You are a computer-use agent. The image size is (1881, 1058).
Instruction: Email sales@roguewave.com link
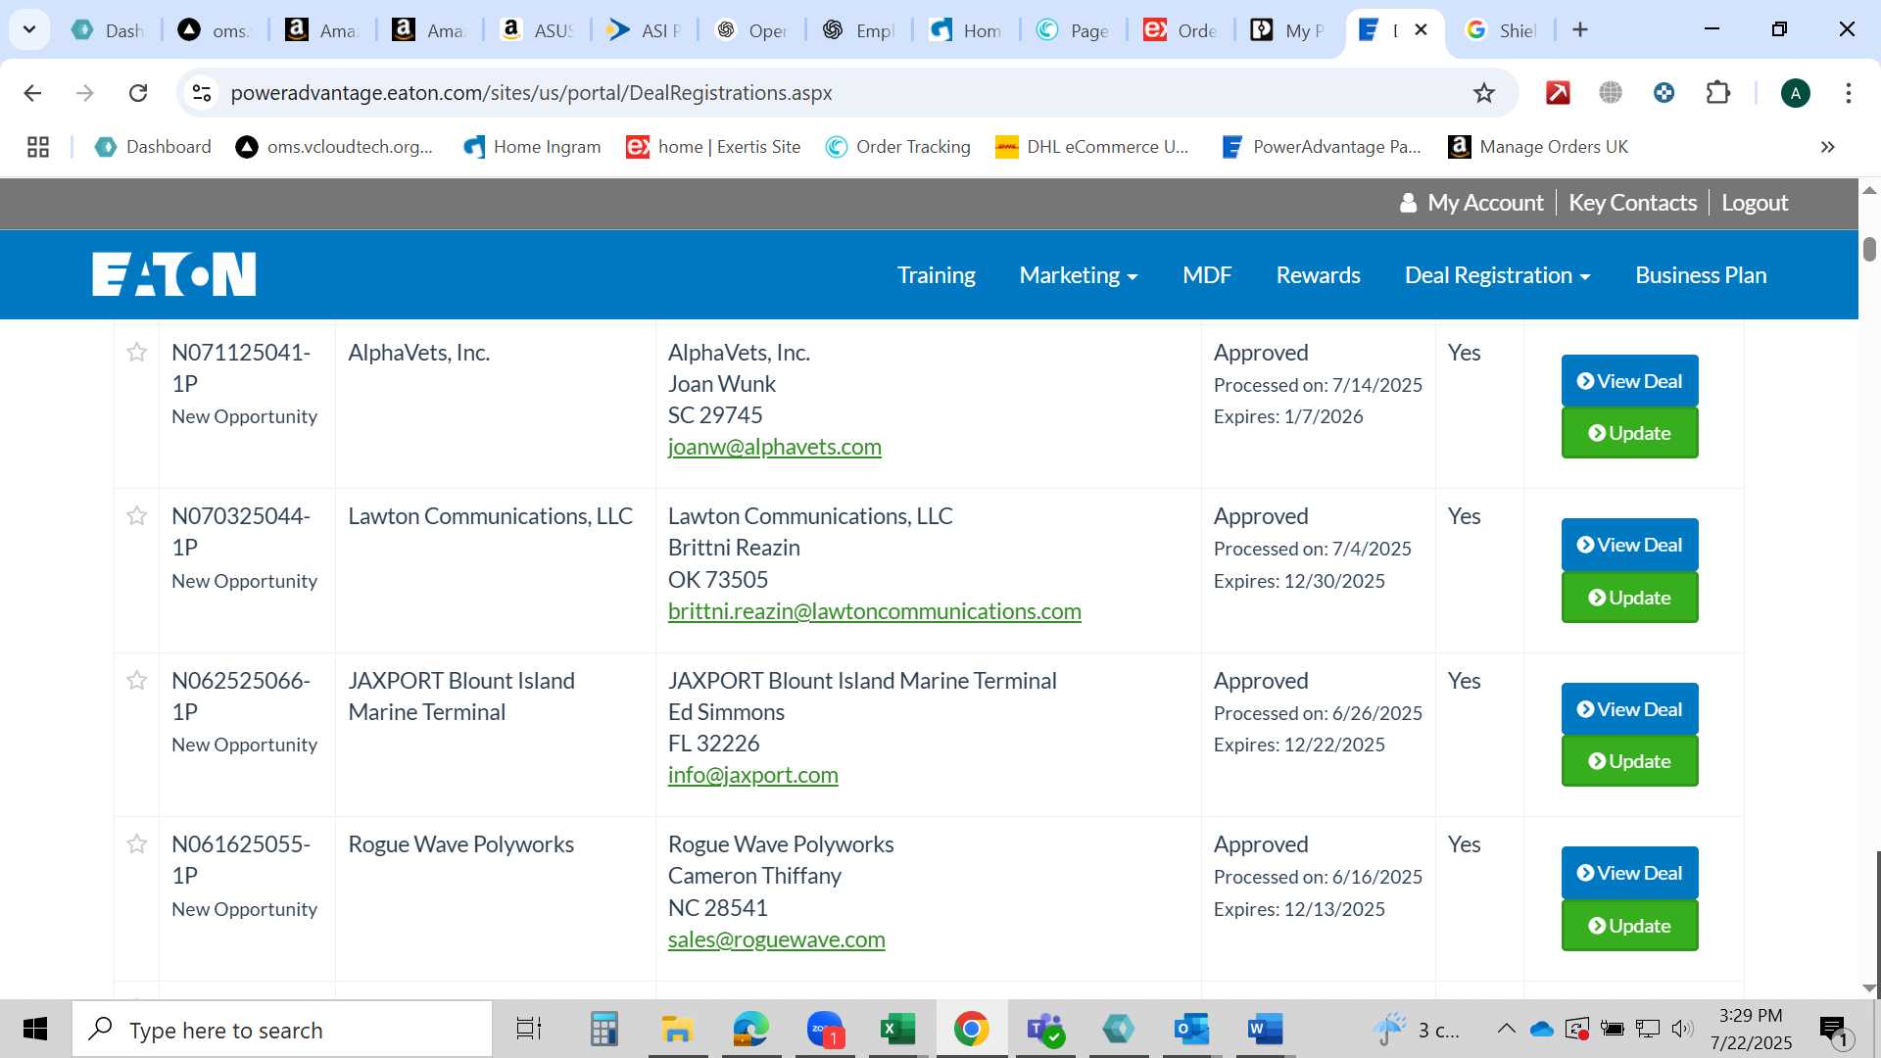[x=776, y=939]
